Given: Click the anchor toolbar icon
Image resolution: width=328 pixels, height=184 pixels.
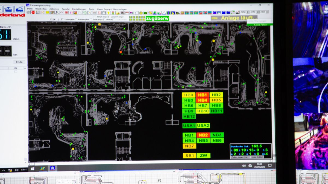Looking at the screenshot, I should coord(57,12).
